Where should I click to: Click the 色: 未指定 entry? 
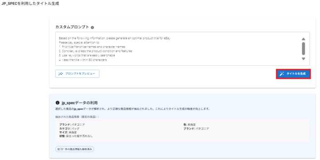pos(190,124)
